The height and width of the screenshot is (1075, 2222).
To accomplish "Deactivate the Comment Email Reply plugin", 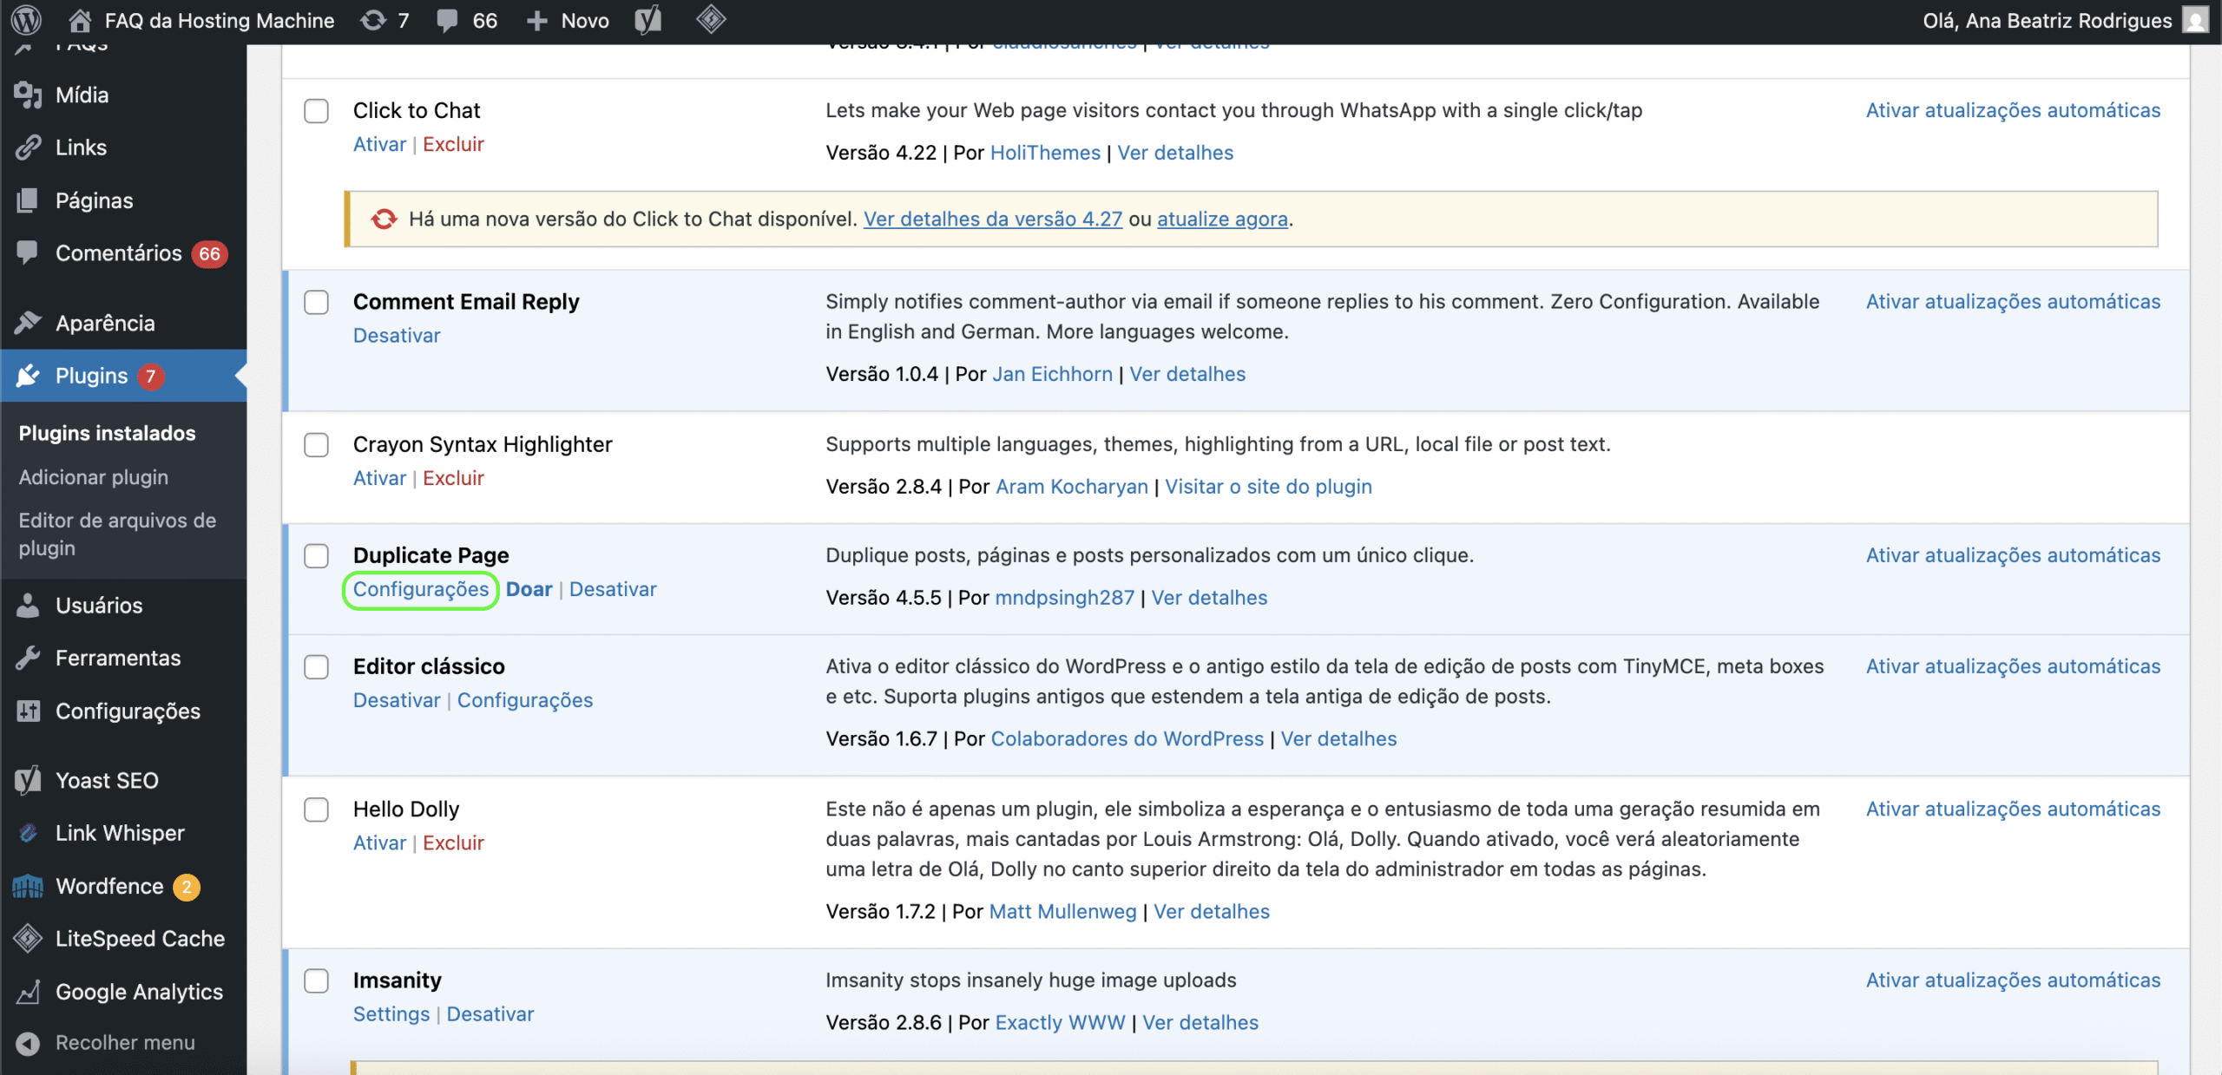I will pos(397,336).
